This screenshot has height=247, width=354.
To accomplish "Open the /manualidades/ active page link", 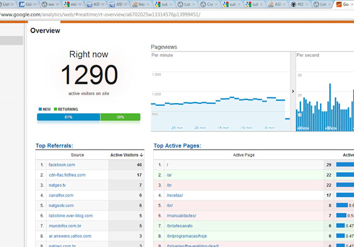I will pos(181,216).
